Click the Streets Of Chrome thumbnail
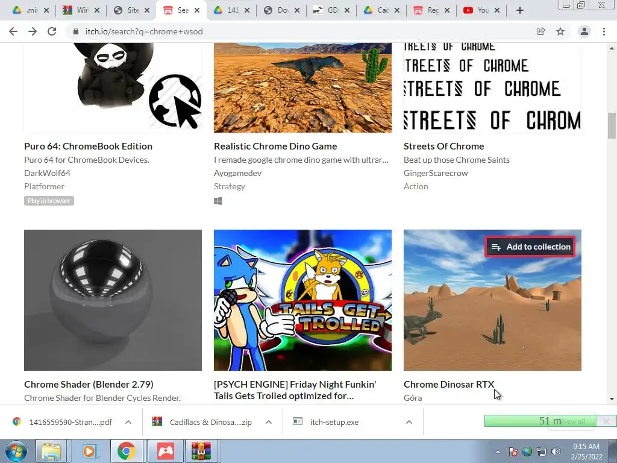Screen dimensions: 617x463 coord(492,87)
